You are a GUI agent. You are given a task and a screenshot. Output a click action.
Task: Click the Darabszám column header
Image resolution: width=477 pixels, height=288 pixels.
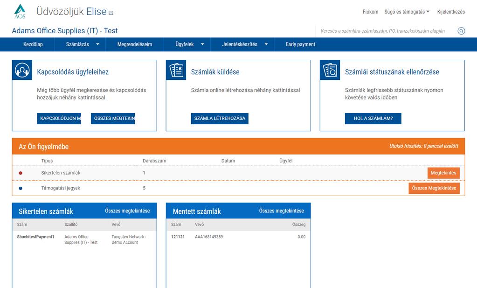154,161
